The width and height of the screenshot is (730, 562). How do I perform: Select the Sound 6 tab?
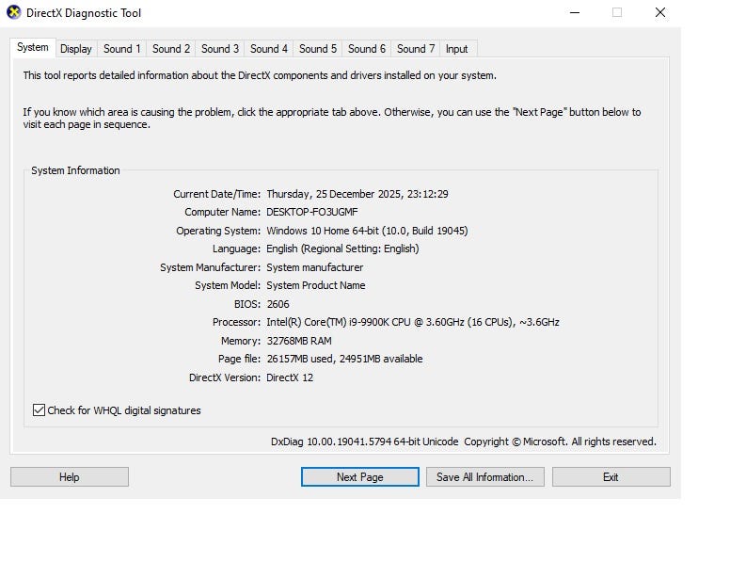(x=367, y=49)
